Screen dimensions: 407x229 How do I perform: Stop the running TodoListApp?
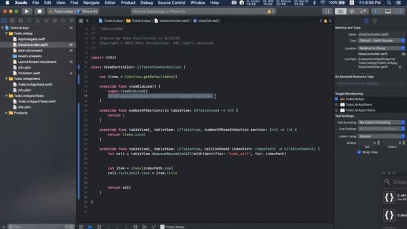(x=39, y=11)
